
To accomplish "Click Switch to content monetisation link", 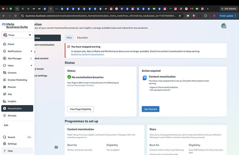I will (x=88, y=55).
